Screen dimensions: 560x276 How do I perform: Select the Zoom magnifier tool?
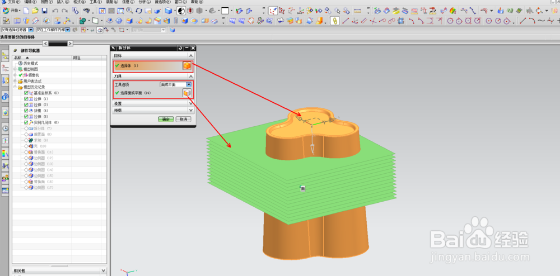coord(130,11)
